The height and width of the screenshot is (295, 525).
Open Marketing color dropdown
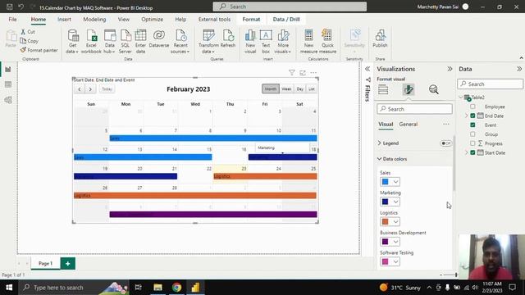pos(390,202)
